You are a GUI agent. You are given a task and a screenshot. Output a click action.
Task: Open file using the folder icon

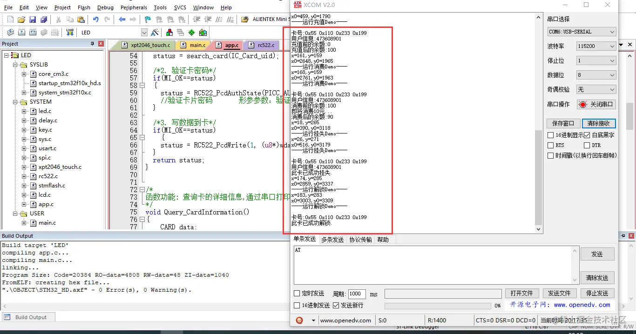21,20
